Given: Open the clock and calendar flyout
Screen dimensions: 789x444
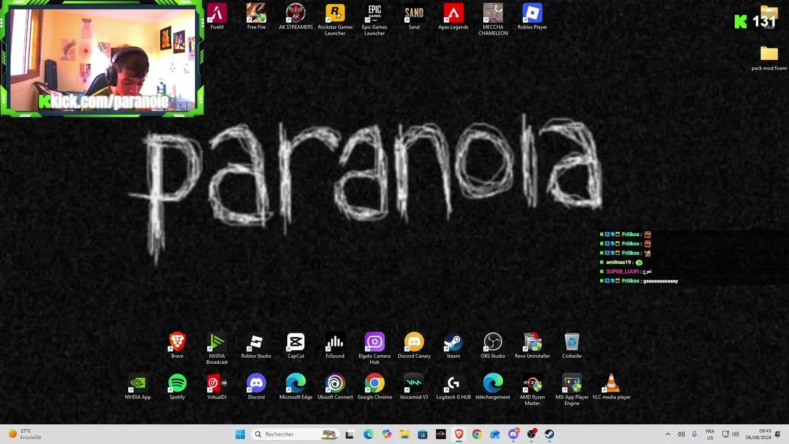Looking at the screenshot, I should 758,434.
